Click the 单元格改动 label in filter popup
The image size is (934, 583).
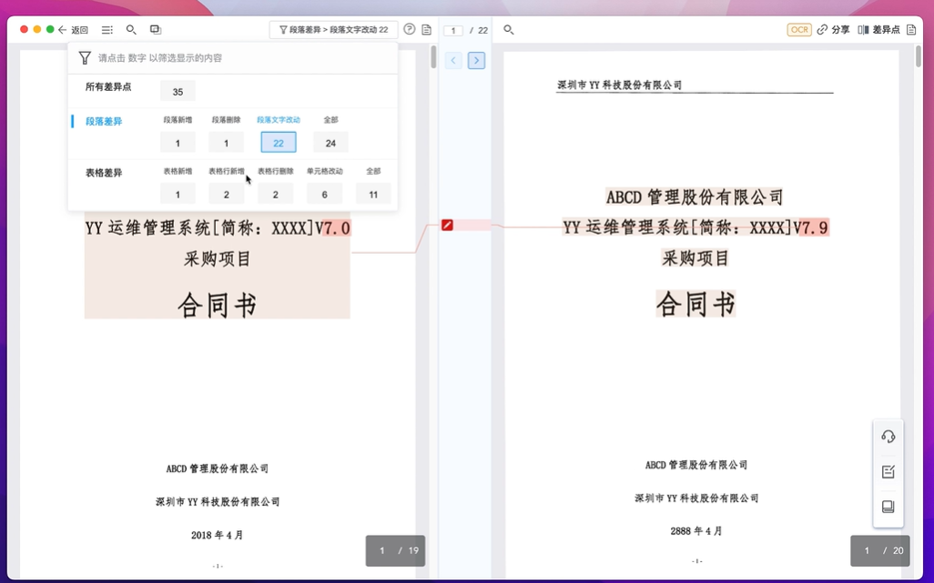[x=325, y=171]
